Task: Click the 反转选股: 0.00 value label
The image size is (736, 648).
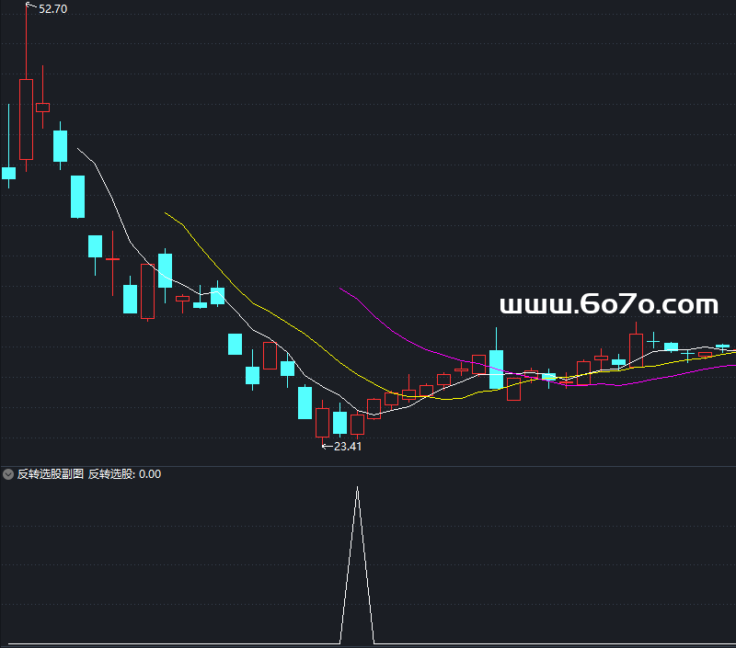Action: tap(124, 474)
